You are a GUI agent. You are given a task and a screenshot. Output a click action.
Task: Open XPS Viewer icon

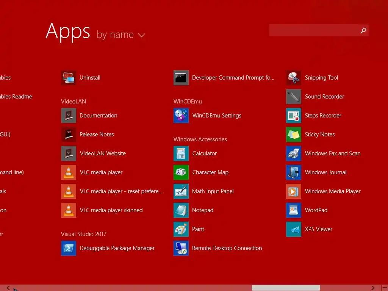tap(294, 229)
